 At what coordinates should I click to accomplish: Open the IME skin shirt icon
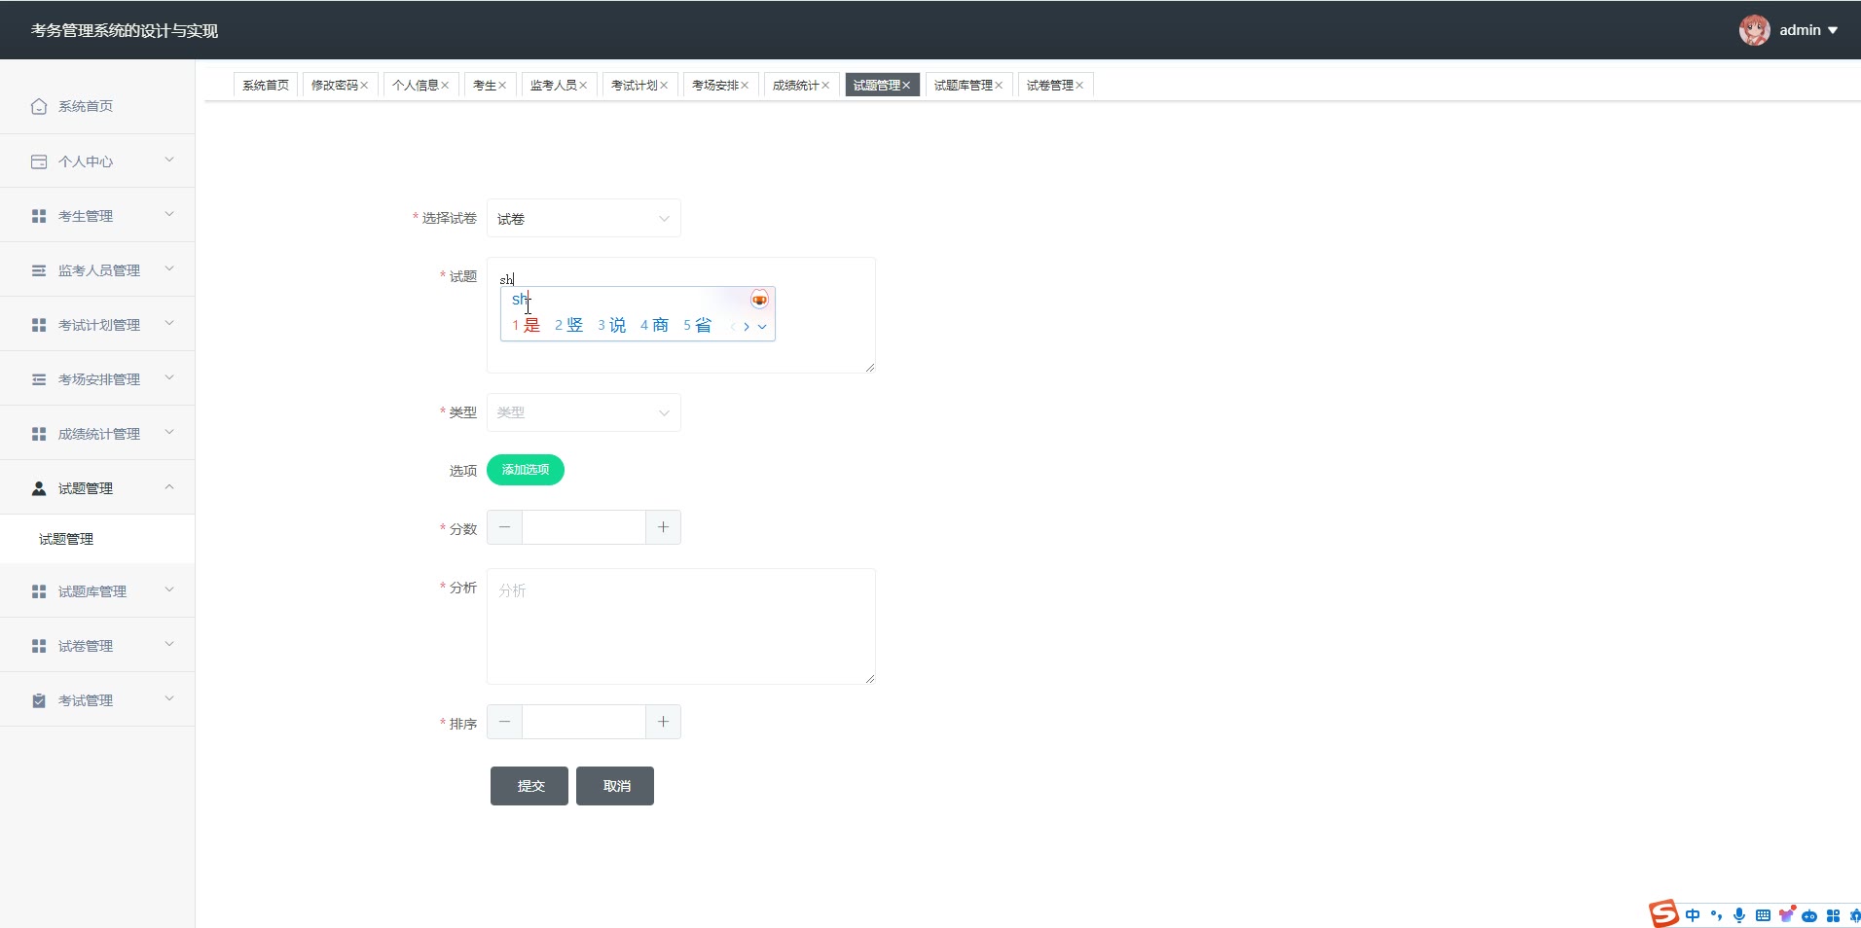click(1786, 914)
